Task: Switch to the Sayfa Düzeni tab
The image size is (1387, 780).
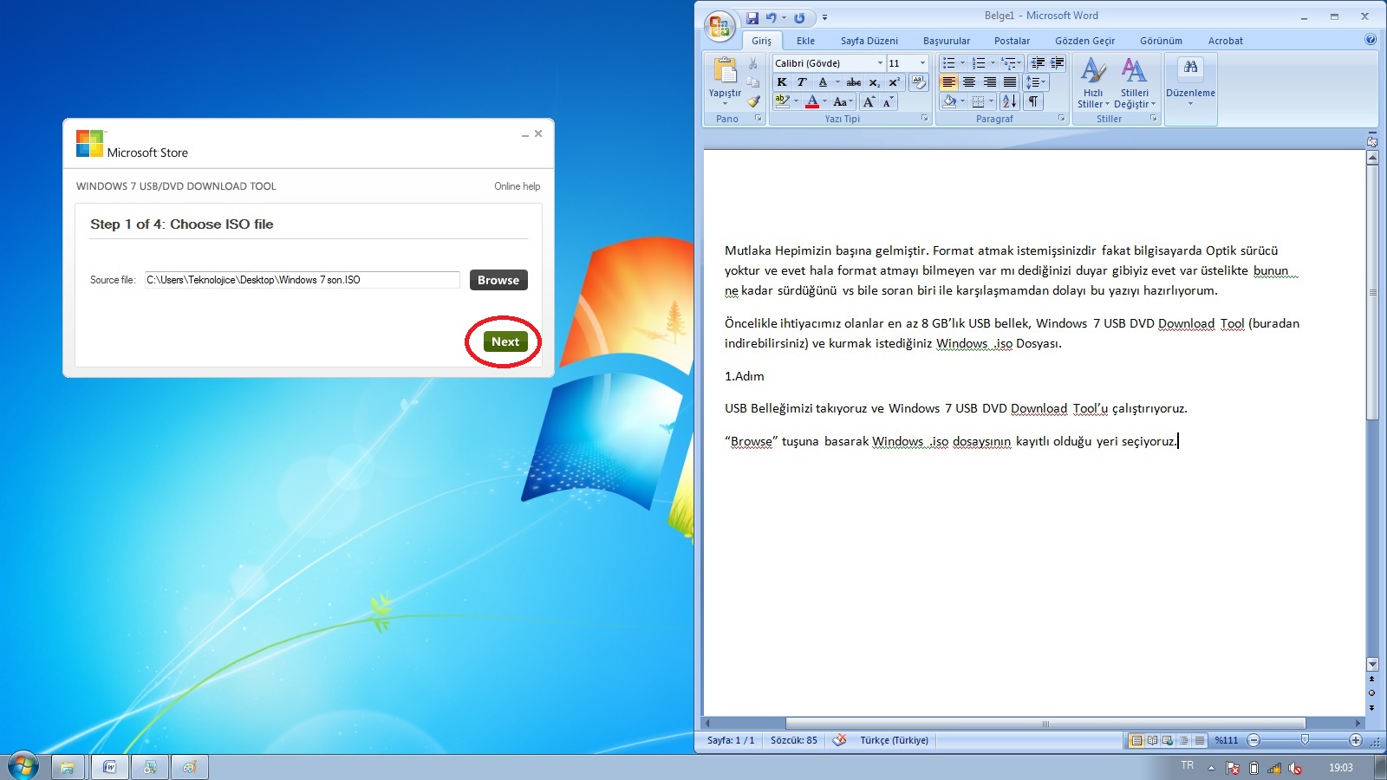Action: point(869,41)
